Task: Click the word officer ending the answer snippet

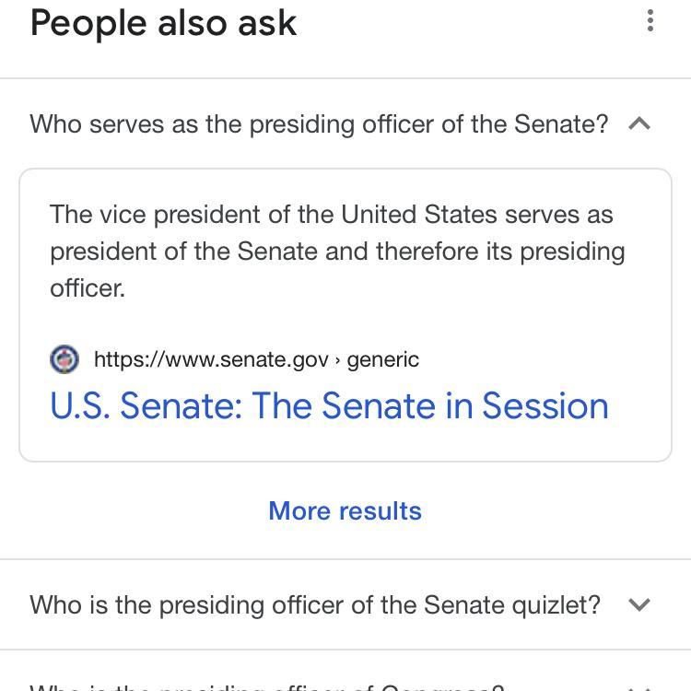Action: (87, 288)
